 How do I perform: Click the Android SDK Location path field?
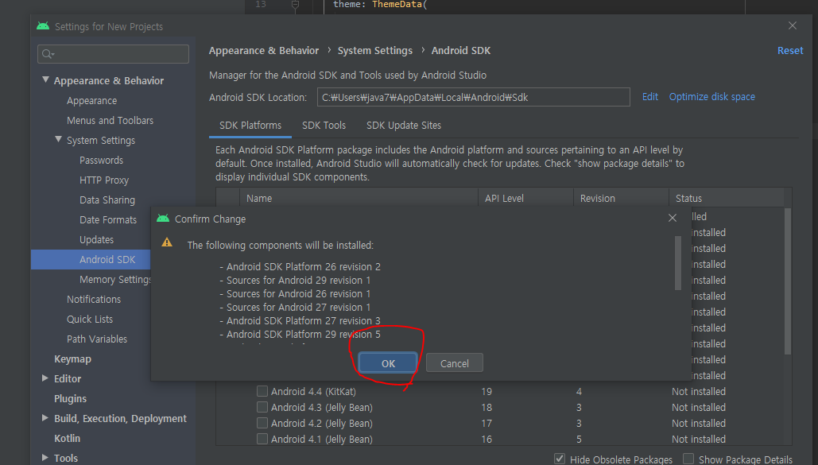473,97
